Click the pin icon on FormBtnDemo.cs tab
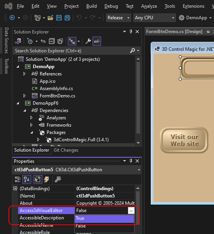Screen dimensions: 214x234 point(208,32)
